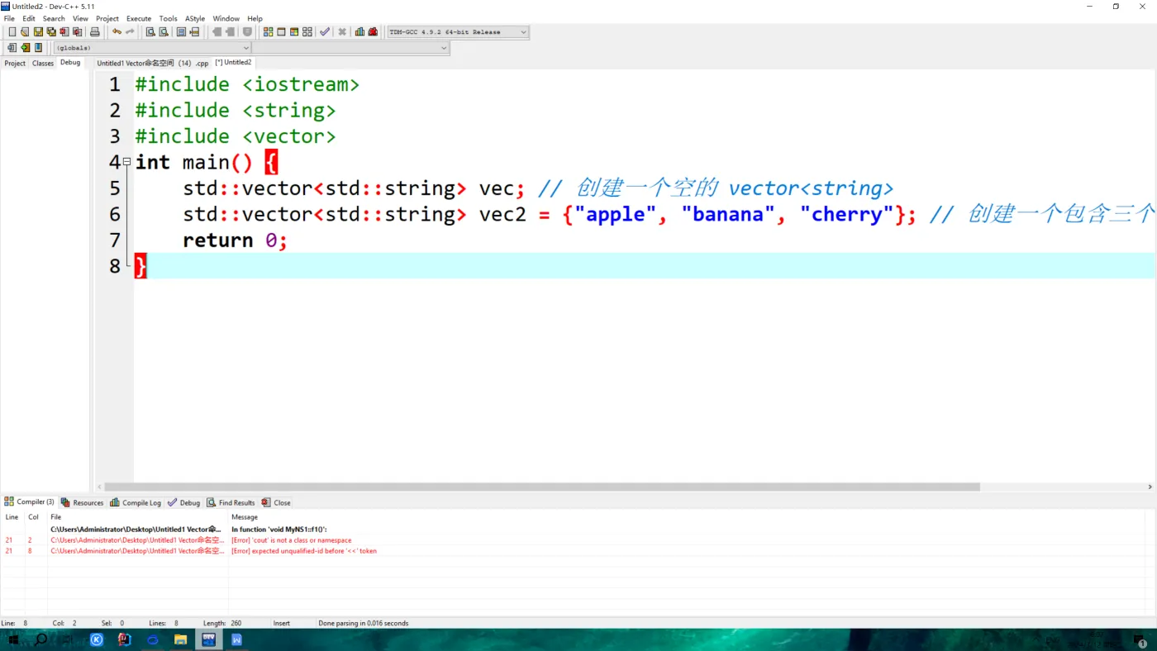Click the Open file toolbar icon
The height and width of the screenshot is (651, 1157).
[x=25, y=32]
